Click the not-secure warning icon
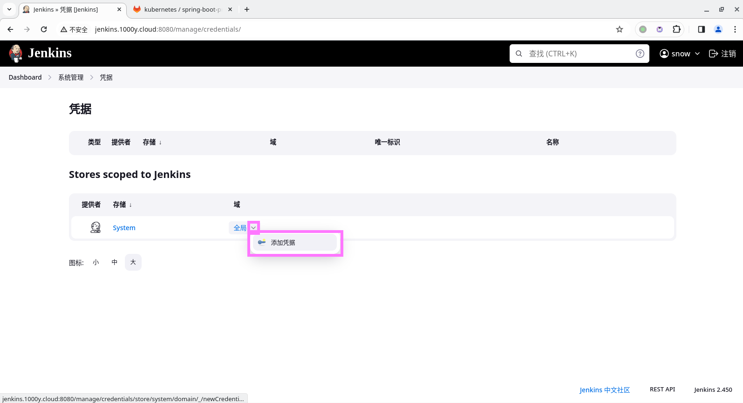743x403 pixels. (64, 29)
